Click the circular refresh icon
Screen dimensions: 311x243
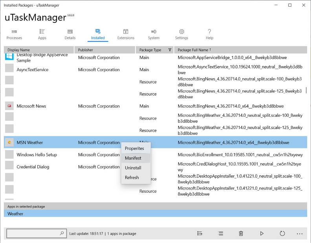282,234
